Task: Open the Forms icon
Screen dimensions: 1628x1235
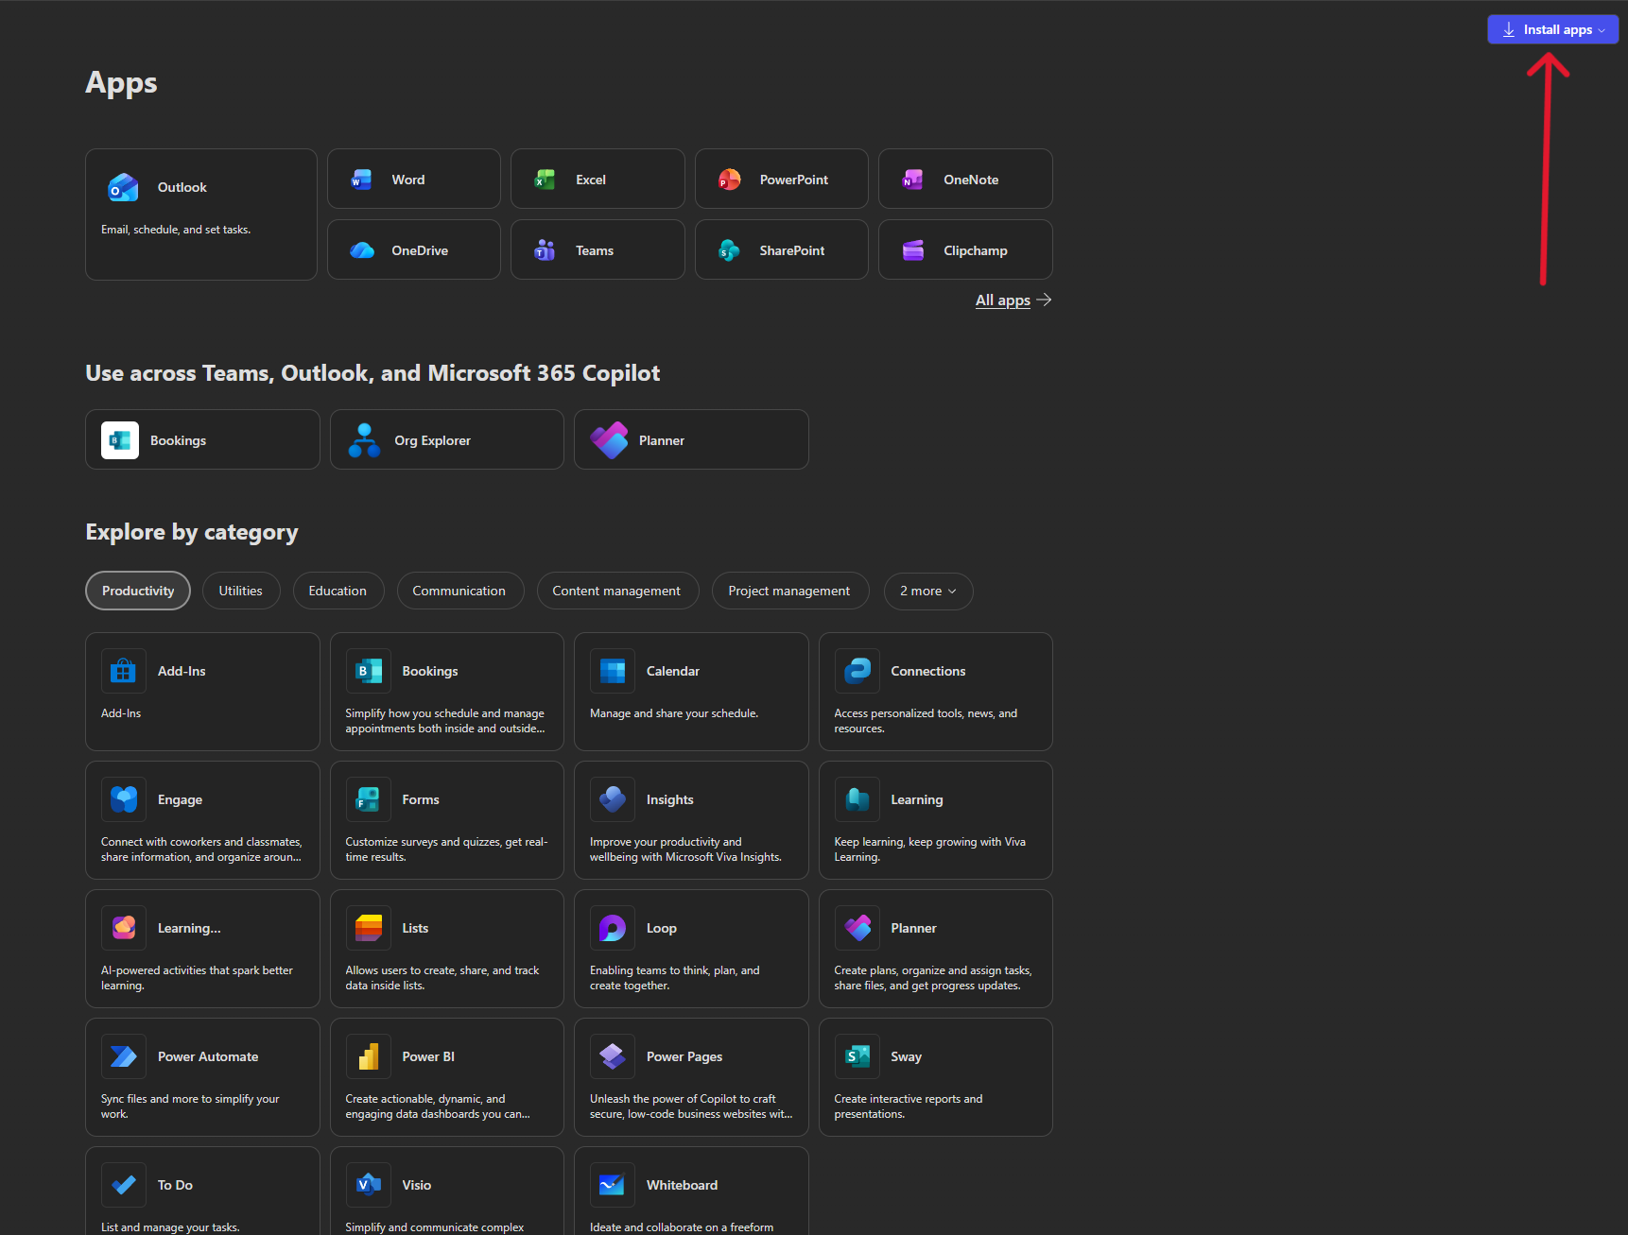Action: point(369,799)
